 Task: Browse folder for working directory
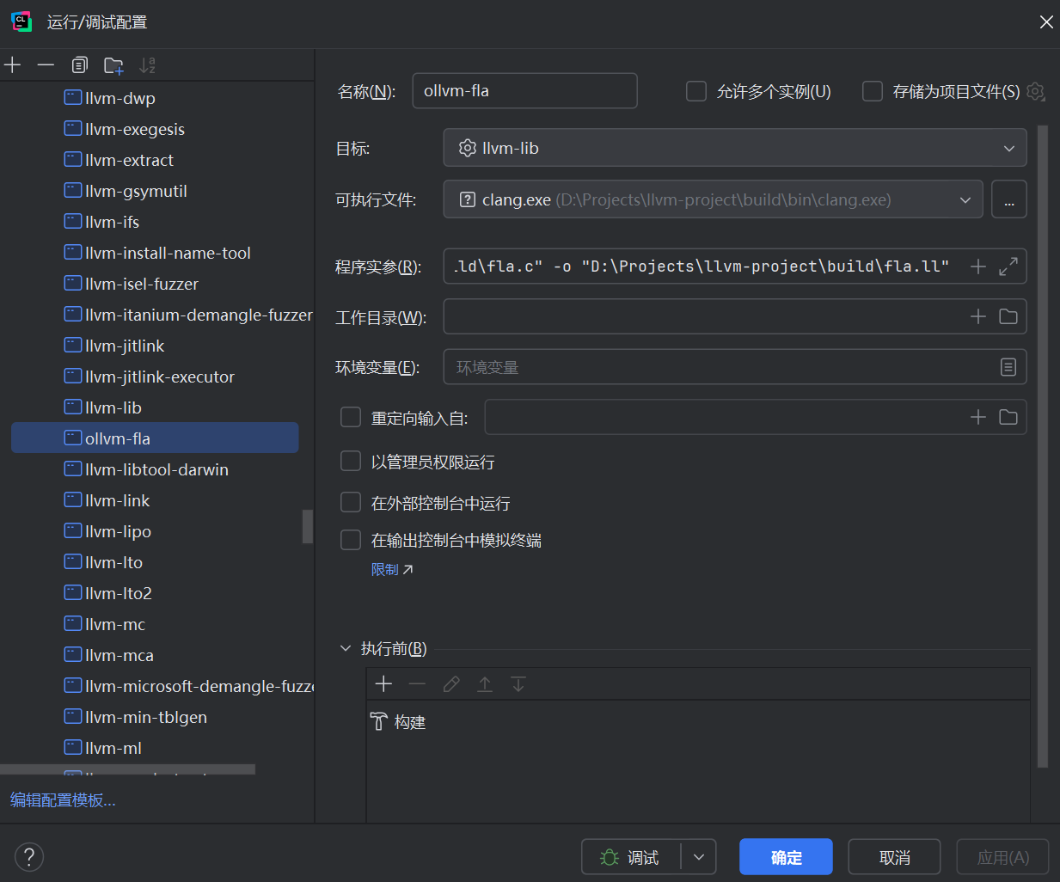click(1008, 316)
